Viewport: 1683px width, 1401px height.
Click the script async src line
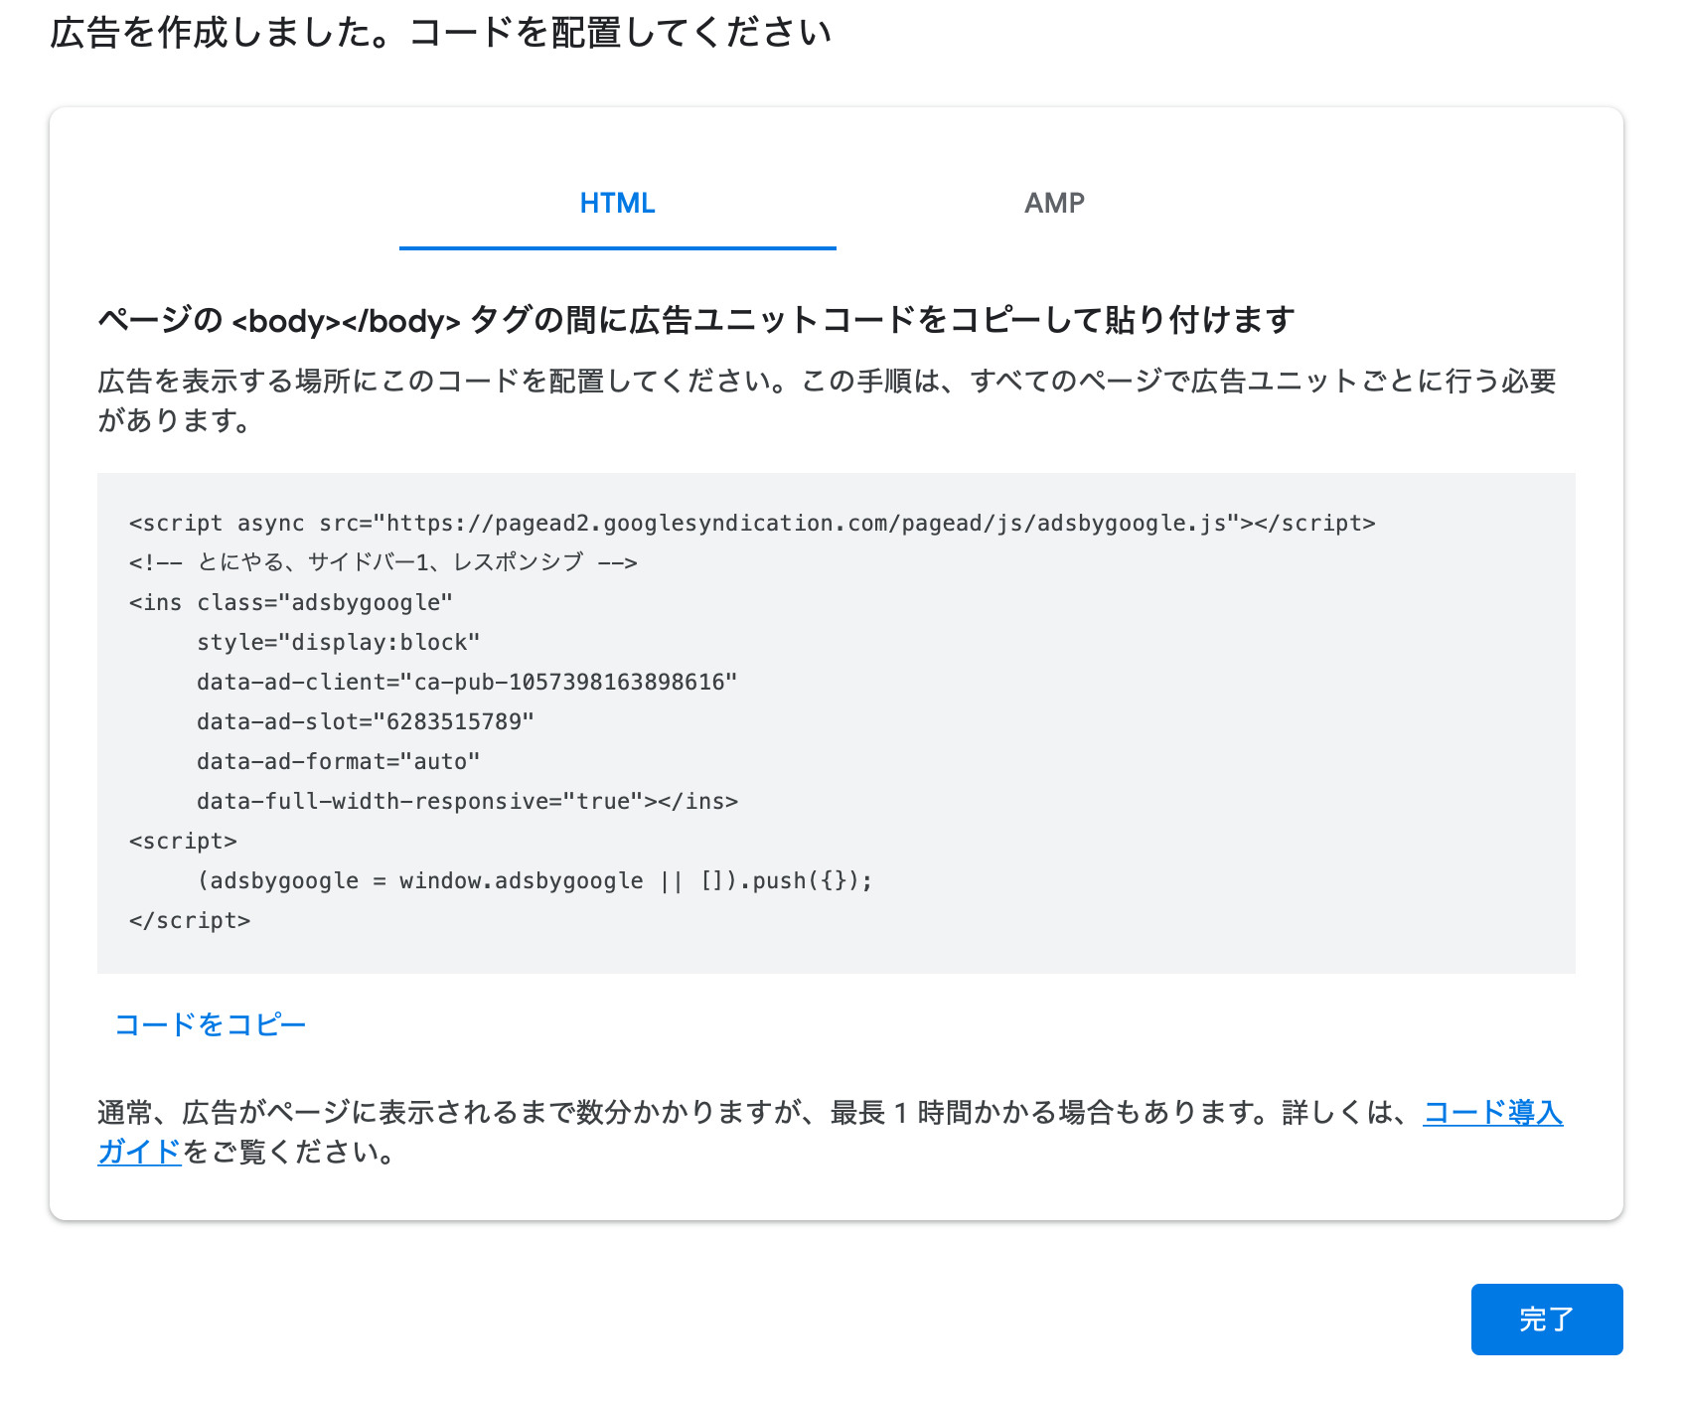752,524
